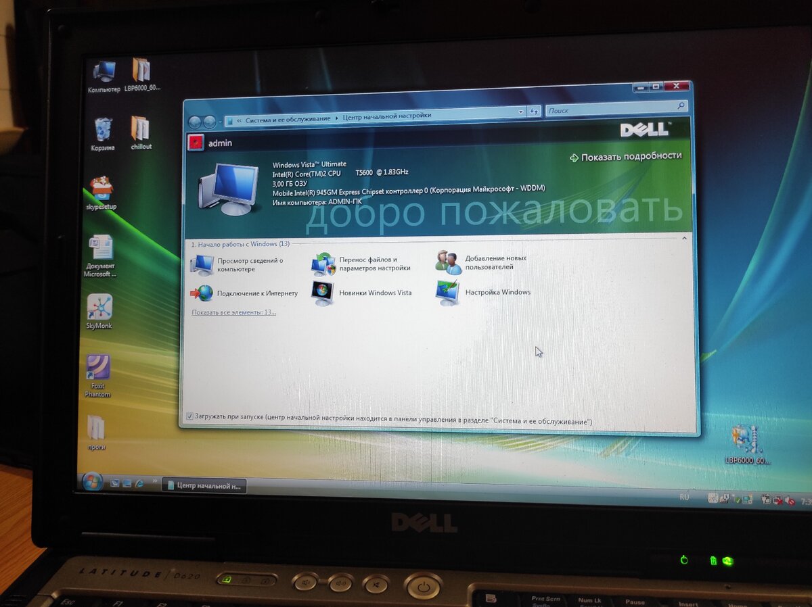Click Центр начальной настройки taskbar button
812x607 pixels.
coord(203,485)
